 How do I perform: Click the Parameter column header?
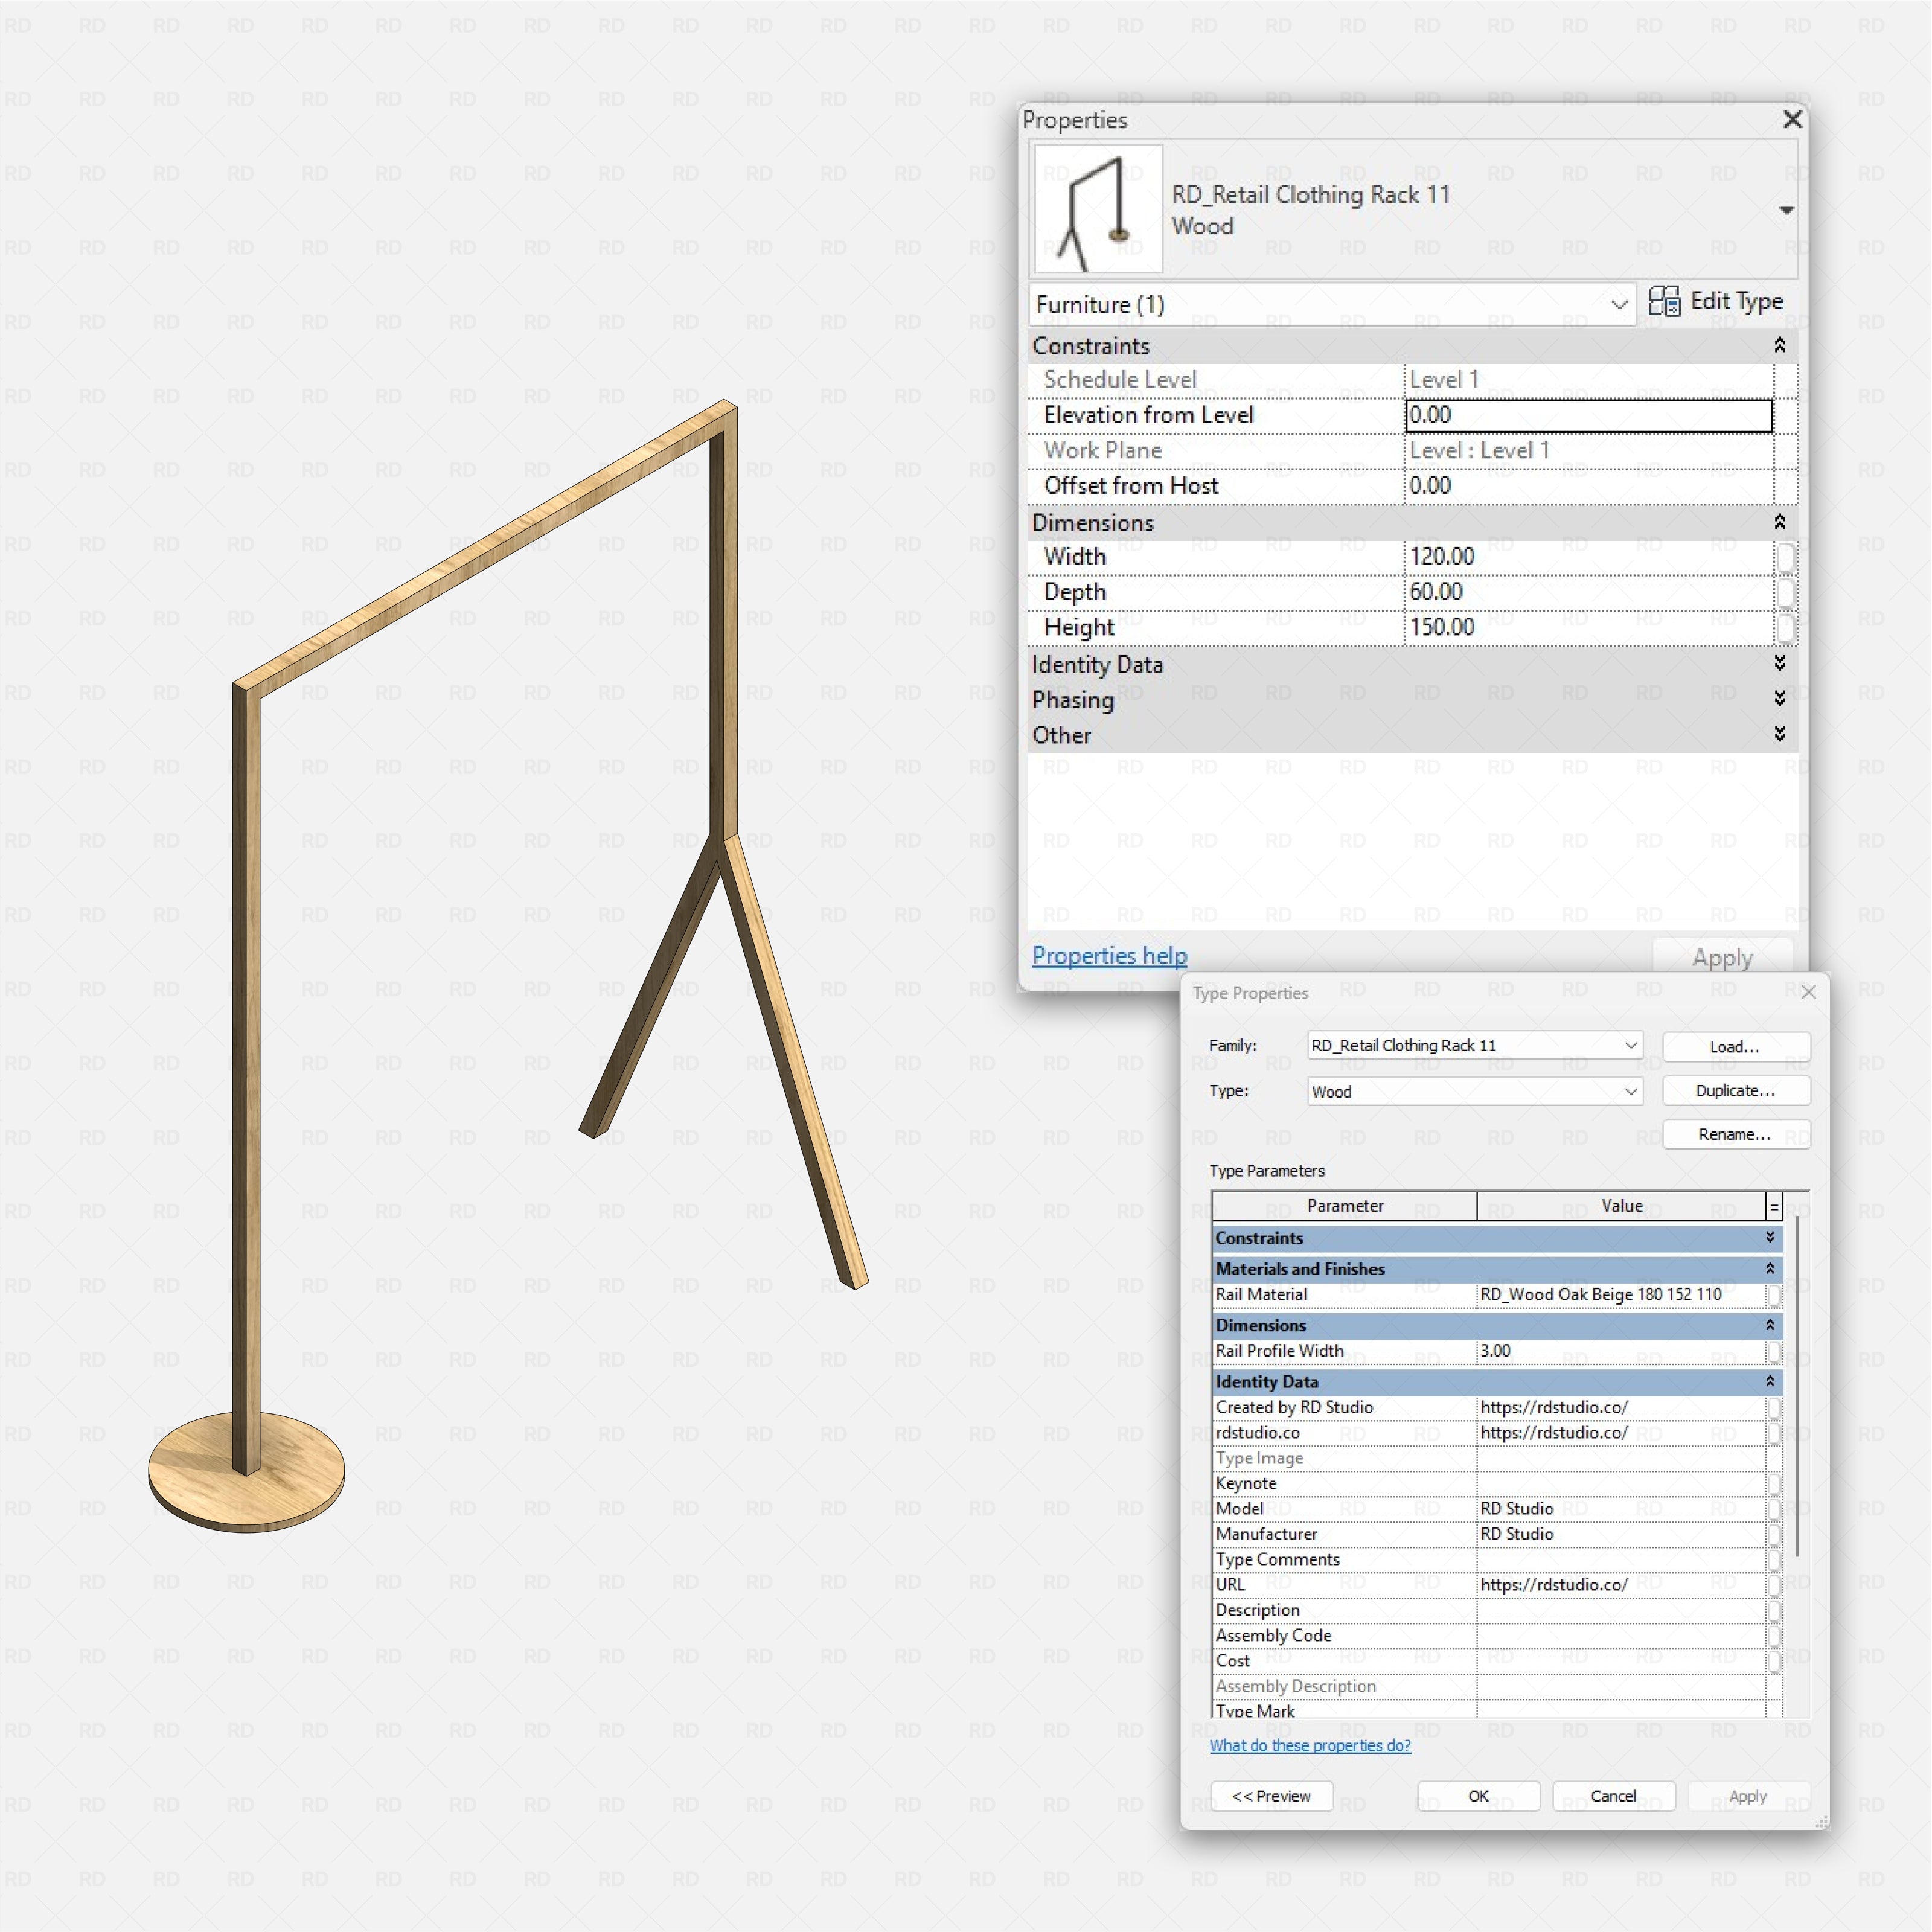tap(1344, 1206)
